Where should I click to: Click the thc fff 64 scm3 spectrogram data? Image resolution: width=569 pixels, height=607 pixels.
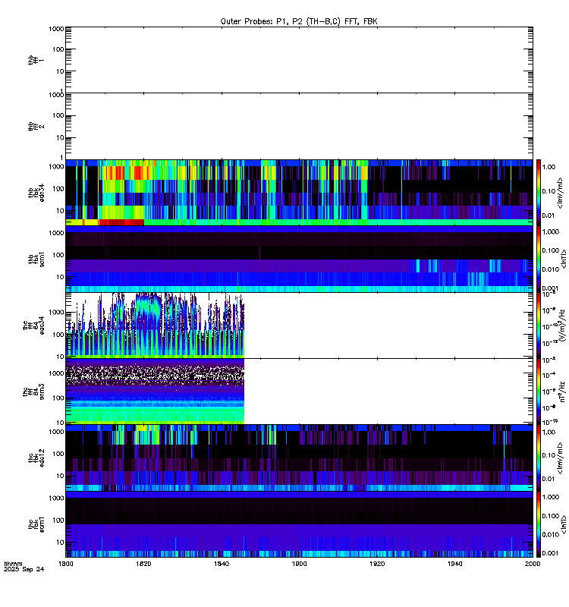pos(155,392)
